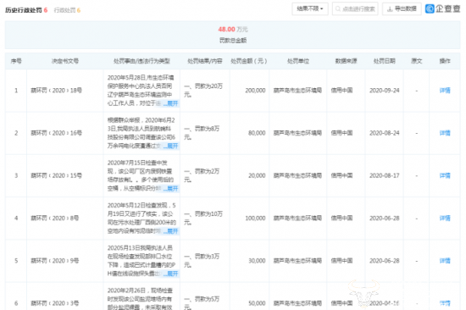Expand the row 4 violation description
466x310 pixels.
pos(171,231)
